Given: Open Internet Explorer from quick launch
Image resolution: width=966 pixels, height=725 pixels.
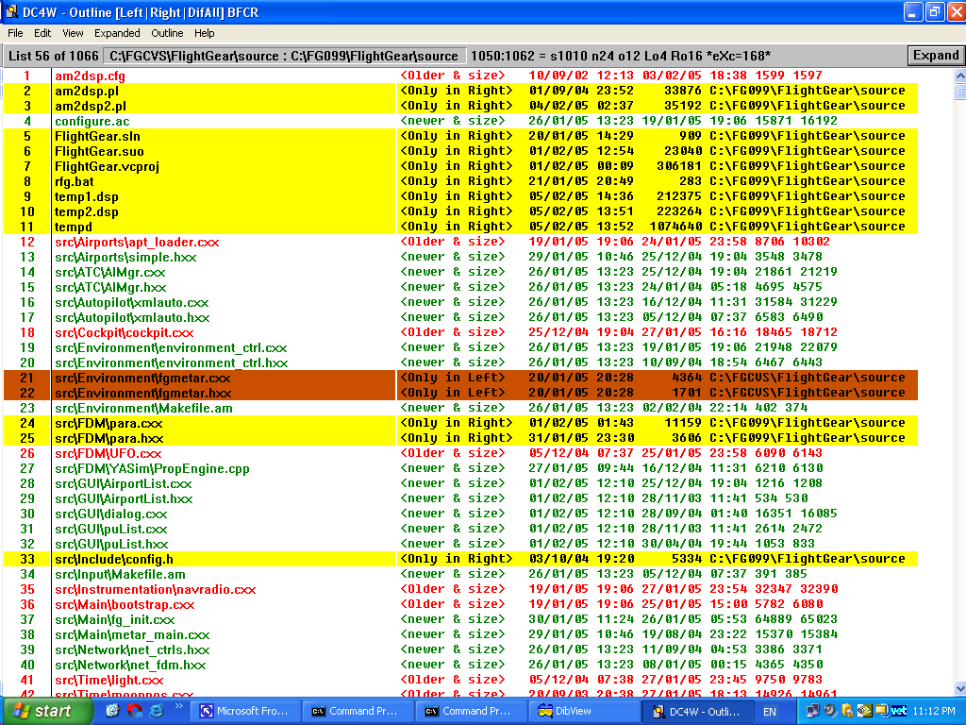Looking at the screenshot, I should point(156,711).
